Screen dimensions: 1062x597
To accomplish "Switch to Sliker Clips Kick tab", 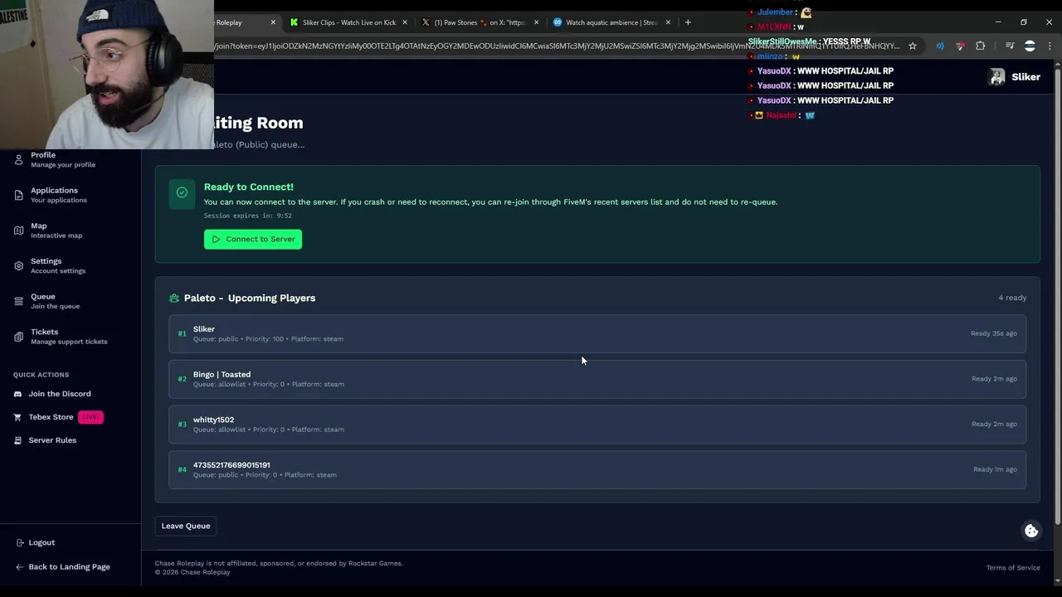I will tap(348, 22).
